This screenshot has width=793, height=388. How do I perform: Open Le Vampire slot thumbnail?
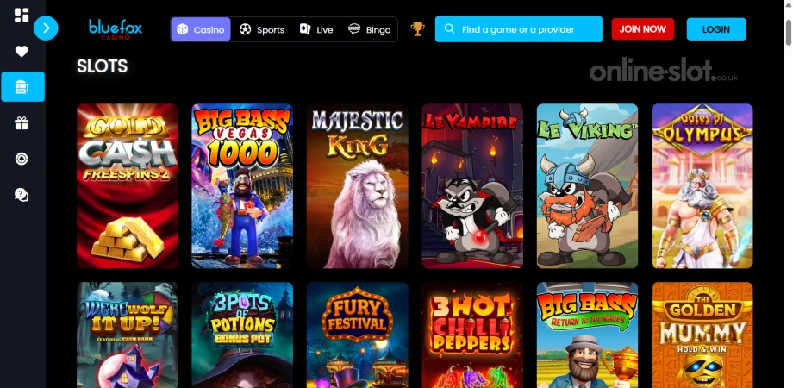pyautogui.click(x=472, y=186)
